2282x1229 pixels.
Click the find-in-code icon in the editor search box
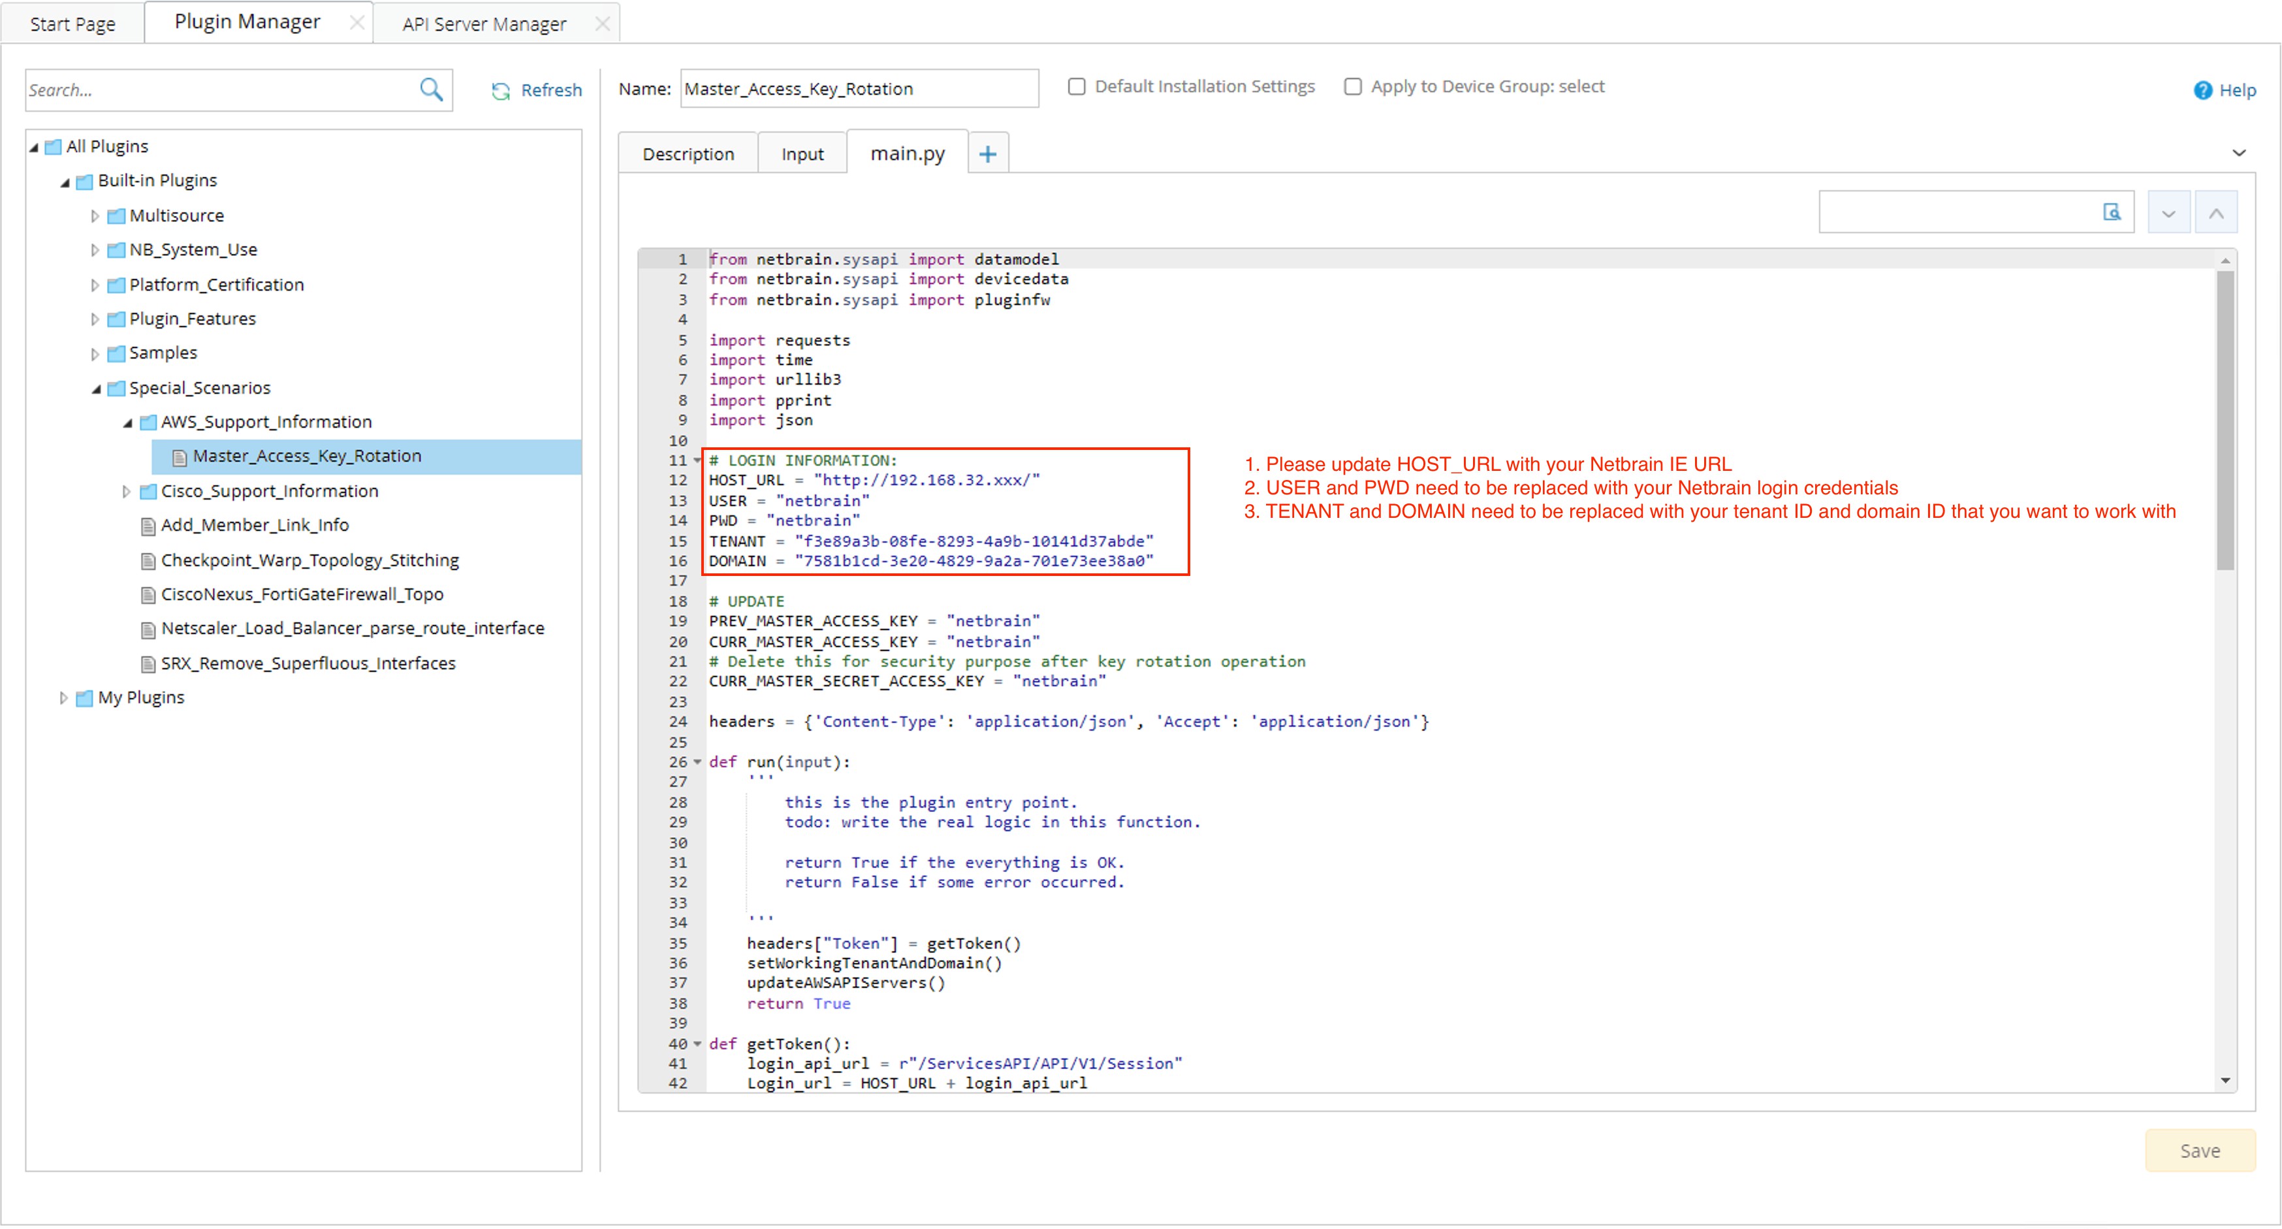2113,212
